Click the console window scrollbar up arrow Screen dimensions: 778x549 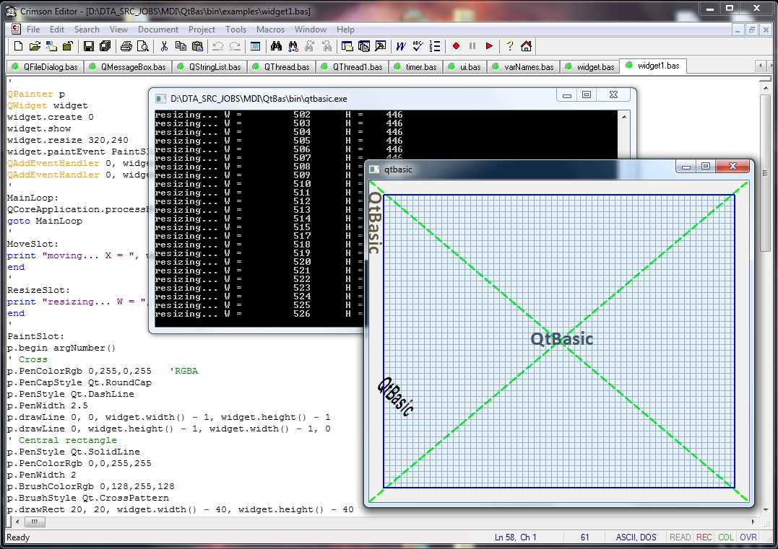click(624, 117)
